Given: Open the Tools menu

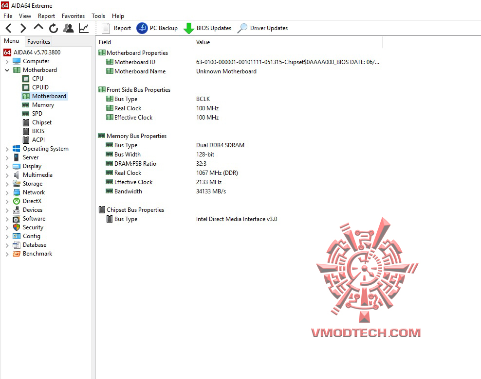Looking at the screenshot, I should click(98, 16).
